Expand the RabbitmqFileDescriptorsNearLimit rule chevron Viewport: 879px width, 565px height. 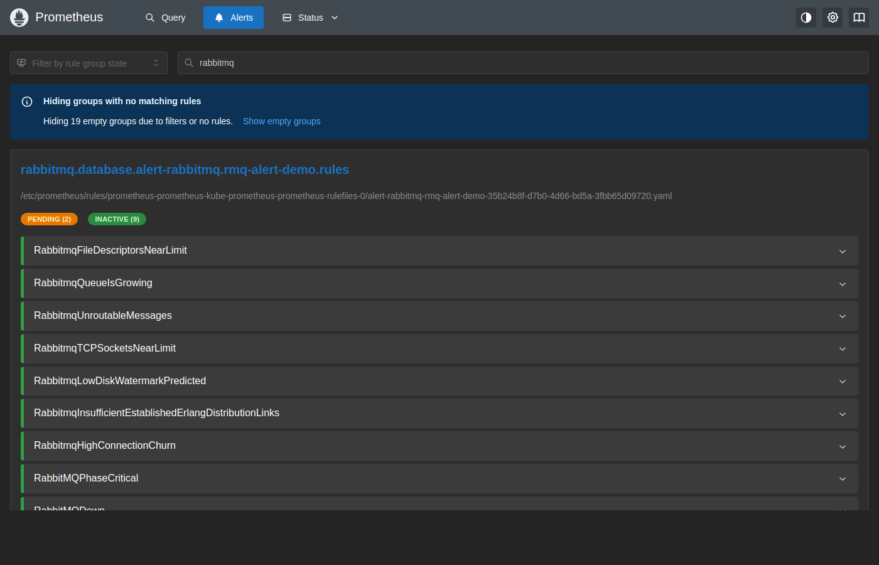click(x=843, y=251)
